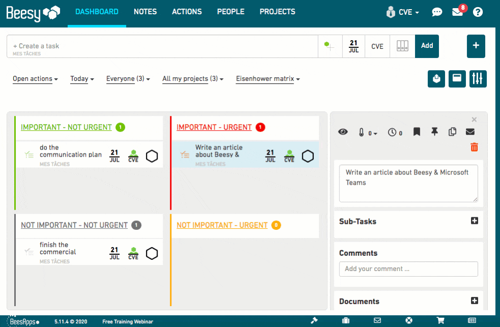Screen dimensions: 500x327
Task: Open the chat messages icon
Action: [x=437, y=12]
